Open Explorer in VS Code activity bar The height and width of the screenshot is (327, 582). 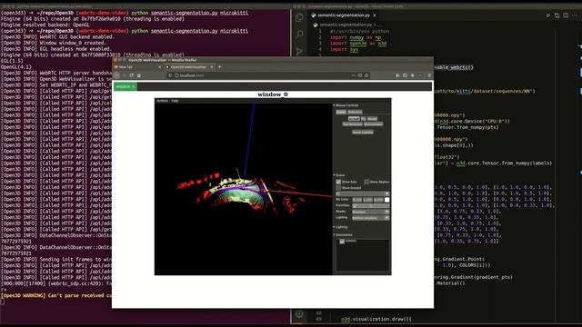[299, 17]
